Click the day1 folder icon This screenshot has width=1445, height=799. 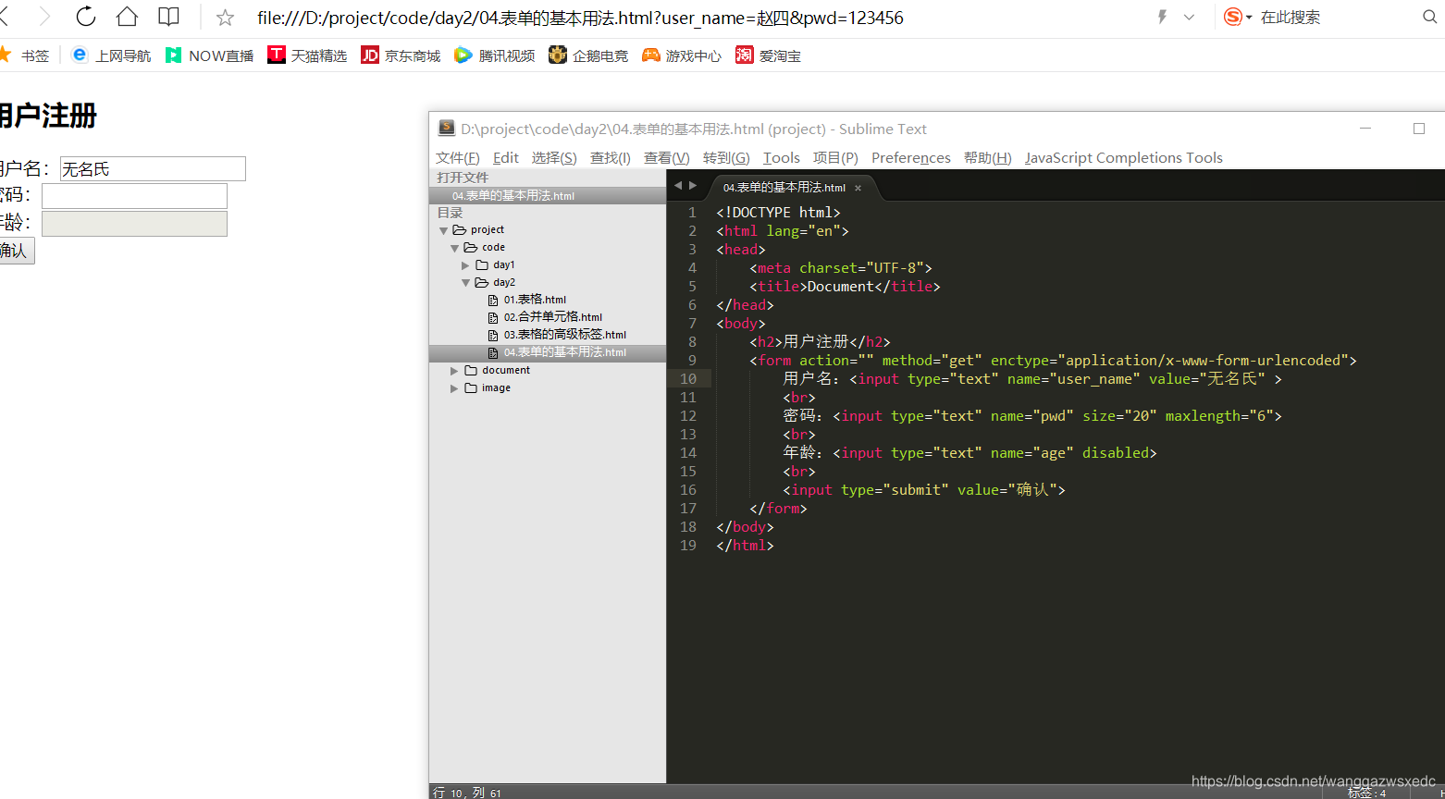coord(482,265)
